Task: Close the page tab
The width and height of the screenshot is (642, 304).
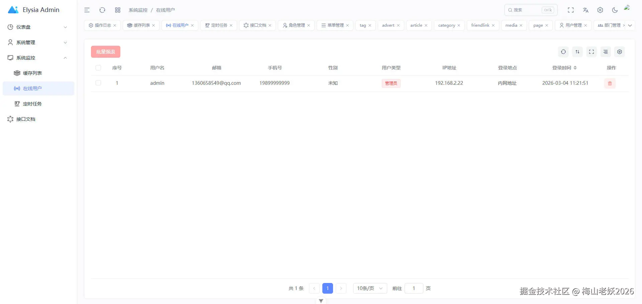Action: pyautogui.click(x=547, y=25)
